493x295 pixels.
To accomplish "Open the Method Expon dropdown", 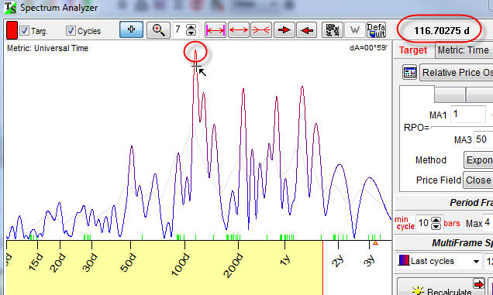I will click(478, 160).
